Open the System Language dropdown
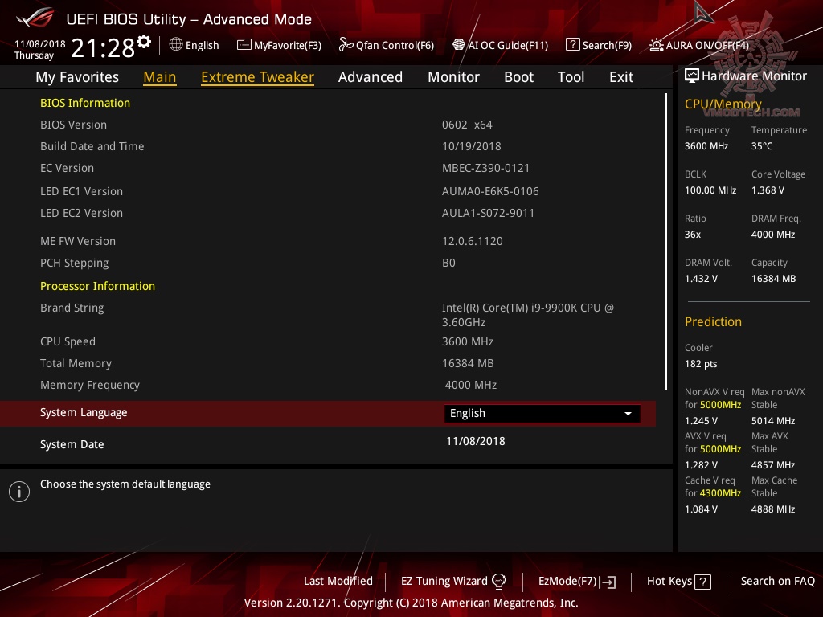 [x=543, y=414]
